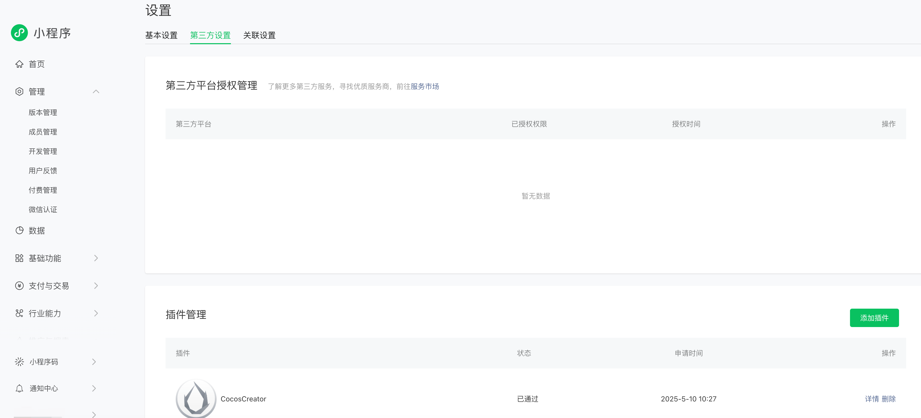
Task: Click the pie chart icon beside 数据
Action: tap(19, 230)
